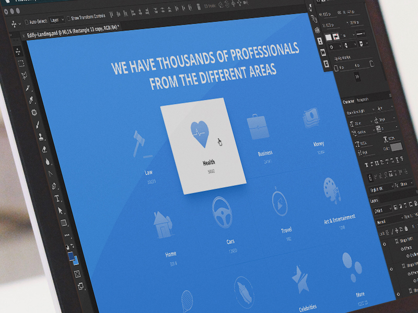Viewport: 418px width, 313px height.
Task: Open the stroke line style dropdown
Action: tap(361, 34)
